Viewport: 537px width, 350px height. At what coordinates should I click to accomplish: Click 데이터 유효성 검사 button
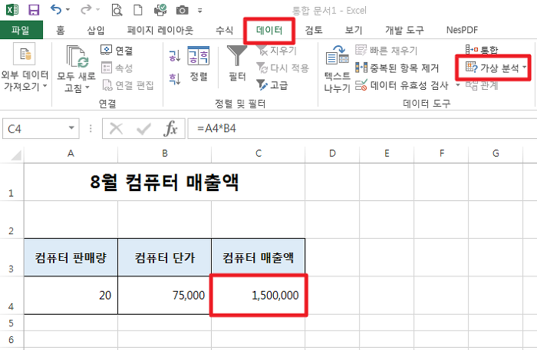coord(402,85)
